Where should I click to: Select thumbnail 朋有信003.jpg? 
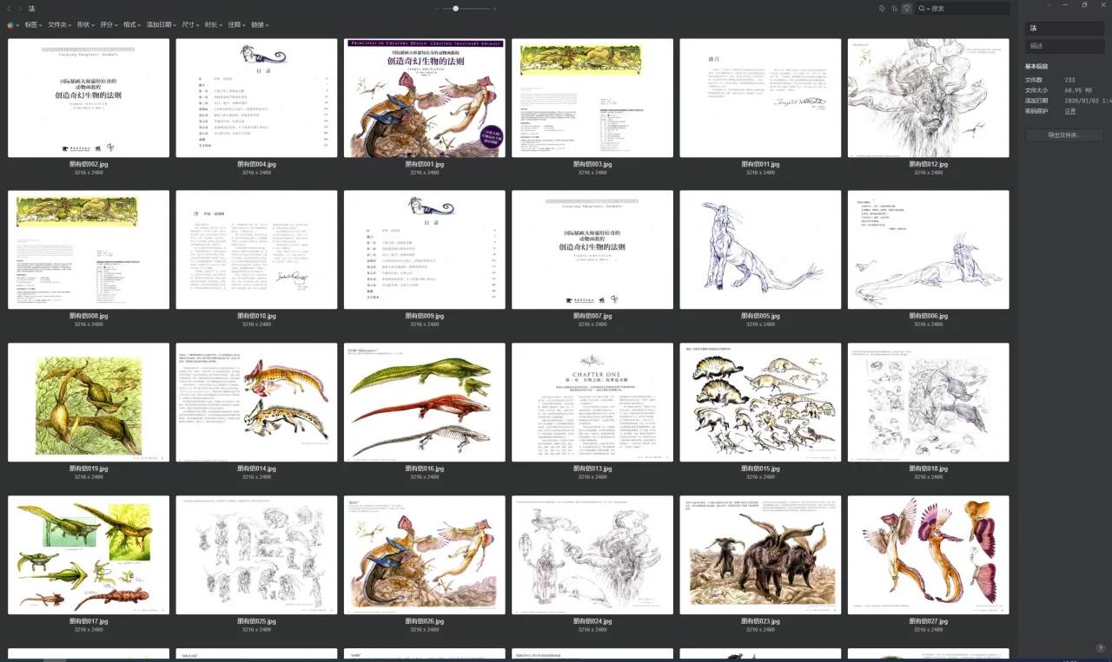[592, 98]
